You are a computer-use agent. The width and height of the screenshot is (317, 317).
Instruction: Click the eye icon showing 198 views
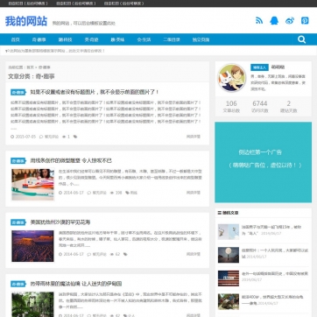coord(112,193)
